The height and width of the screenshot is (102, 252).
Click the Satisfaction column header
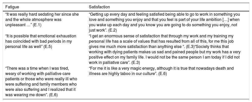[99, 6]
